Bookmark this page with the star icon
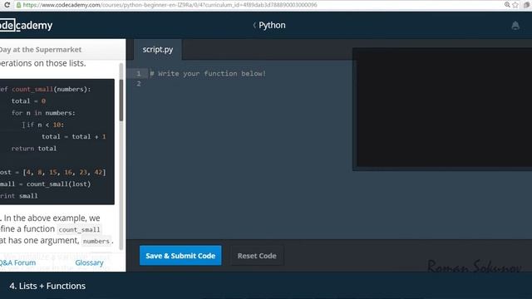Screen dimensions: 532x299 tap(515, 4)
